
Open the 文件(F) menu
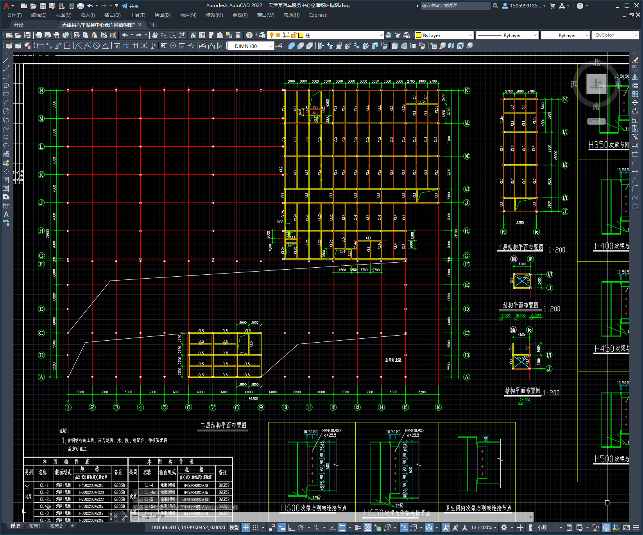coord(14,15)
